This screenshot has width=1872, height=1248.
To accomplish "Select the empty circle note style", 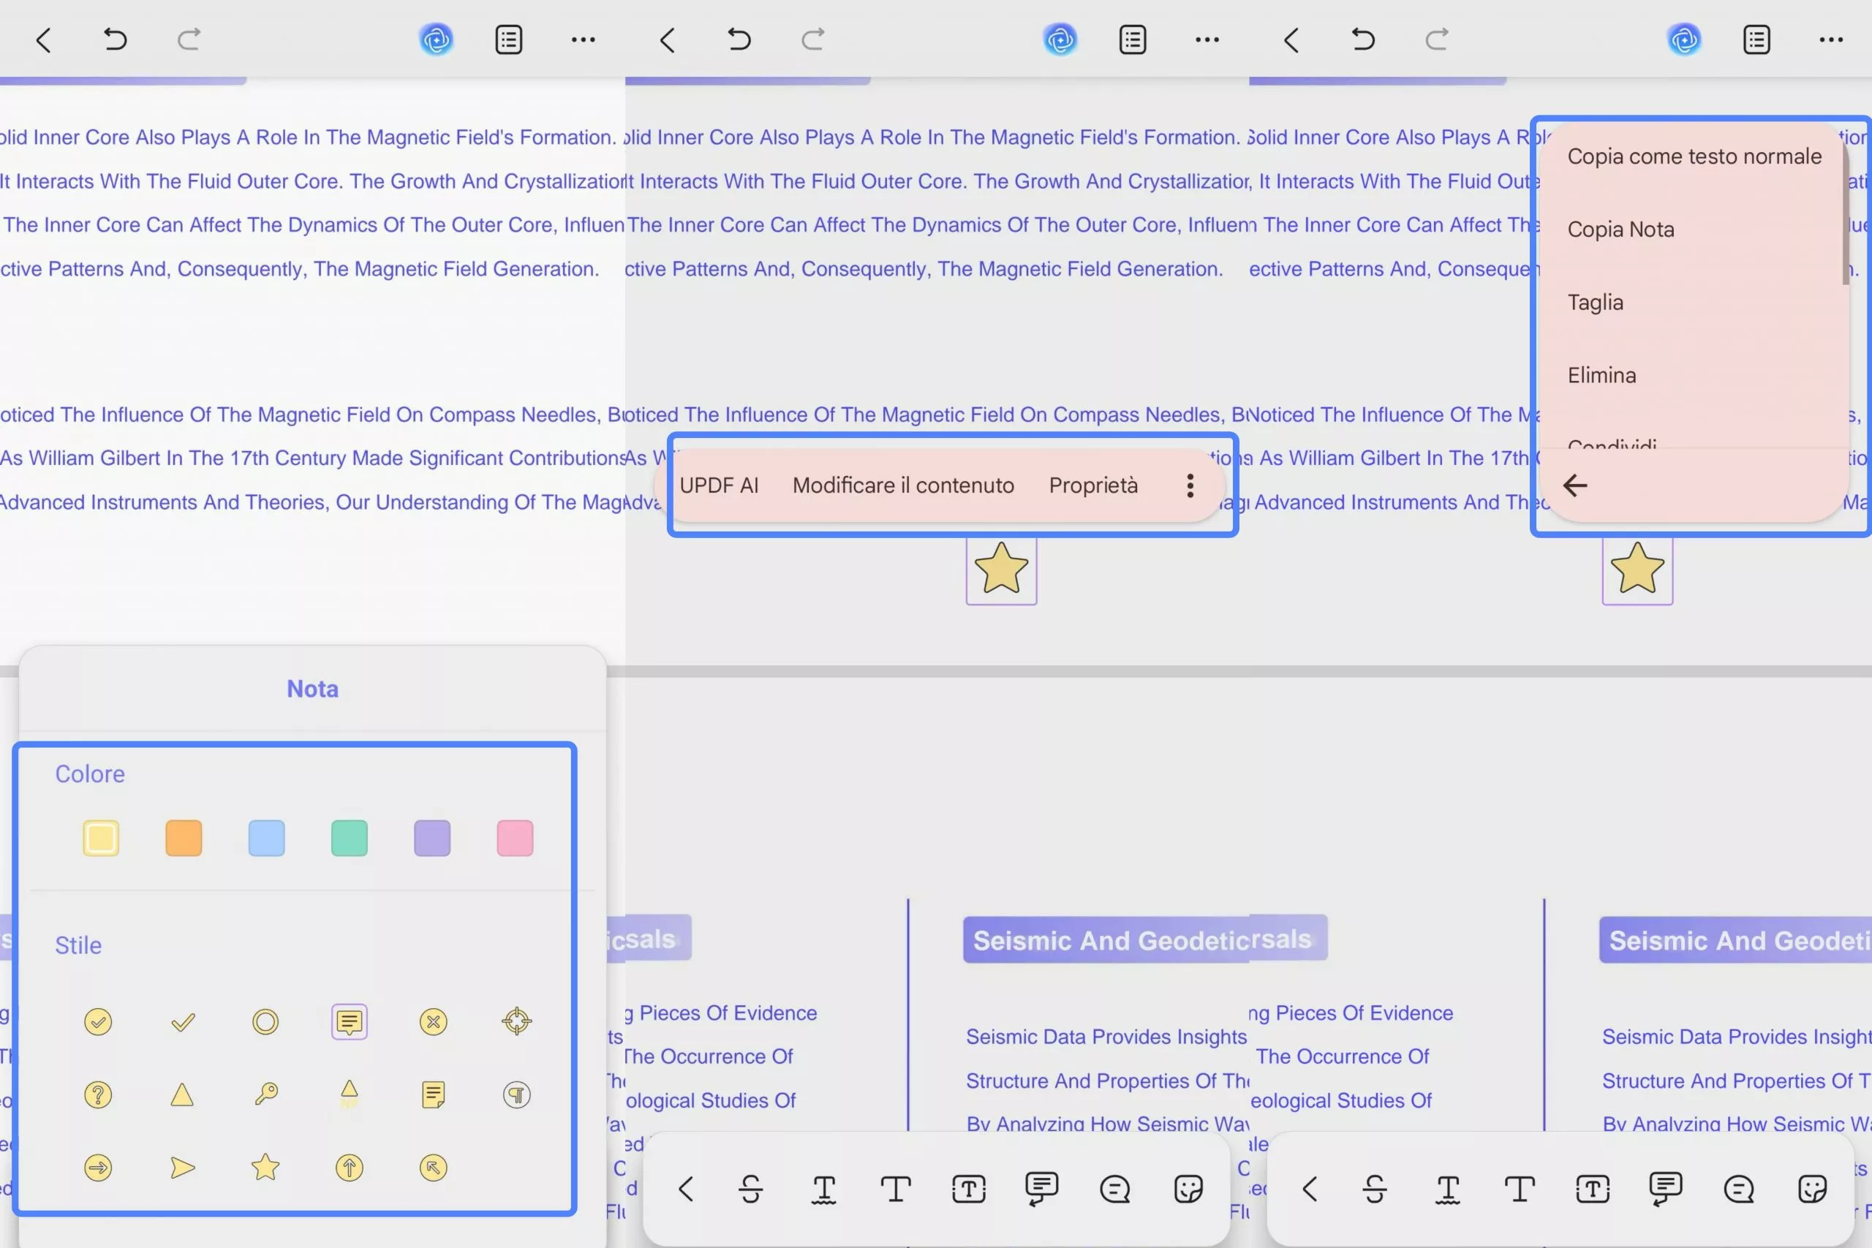I will tap(265, 1021).
